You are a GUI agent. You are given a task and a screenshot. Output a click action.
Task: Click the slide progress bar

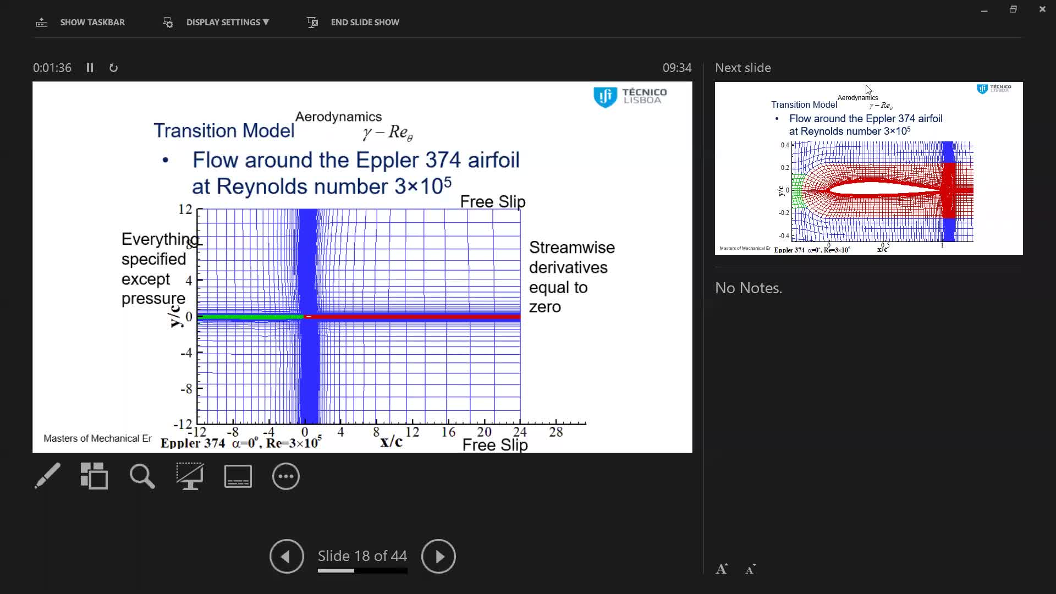(x=362, y=571)
